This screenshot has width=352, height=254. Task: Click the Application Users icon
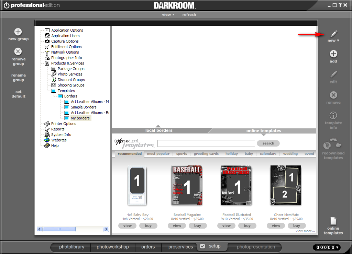(47, 36)
